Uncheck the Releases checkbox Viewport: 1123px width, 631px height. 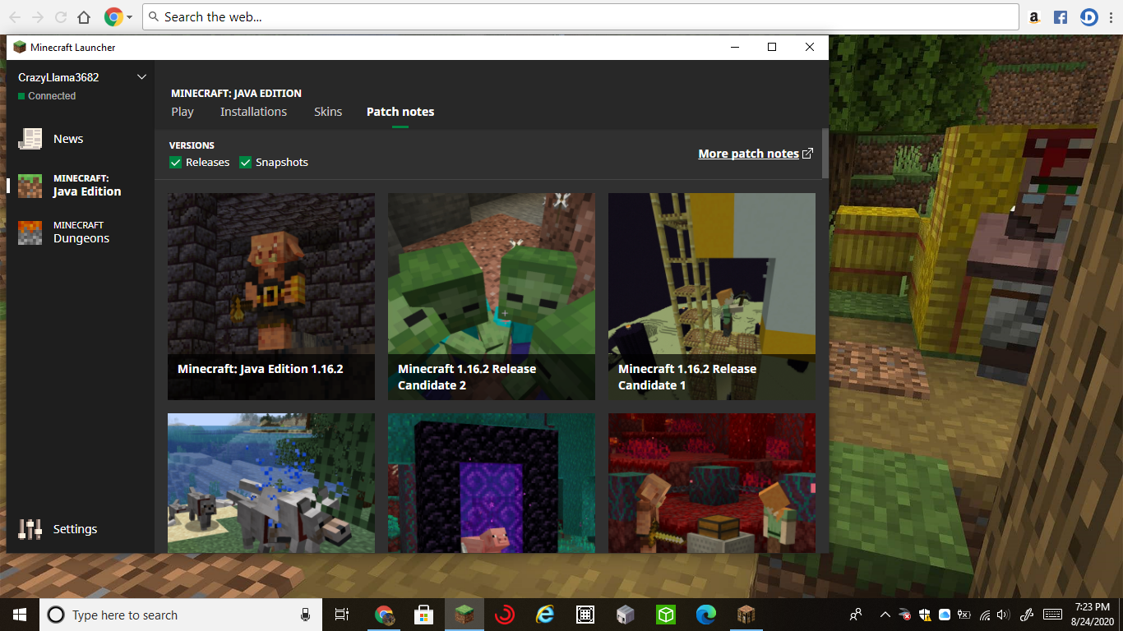[x=176, y=163]
